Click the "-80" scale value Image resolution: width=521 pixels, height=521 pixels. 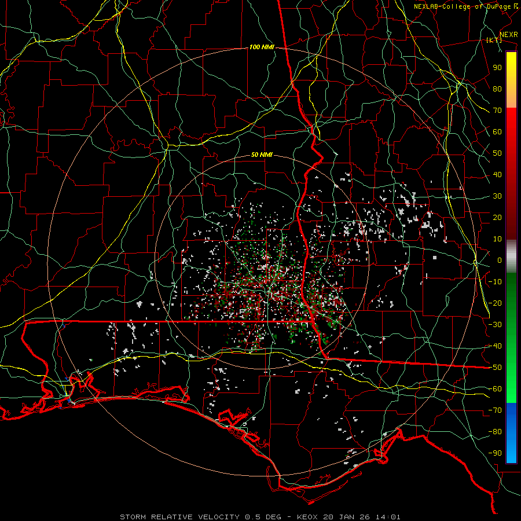[x=495, y=432]
